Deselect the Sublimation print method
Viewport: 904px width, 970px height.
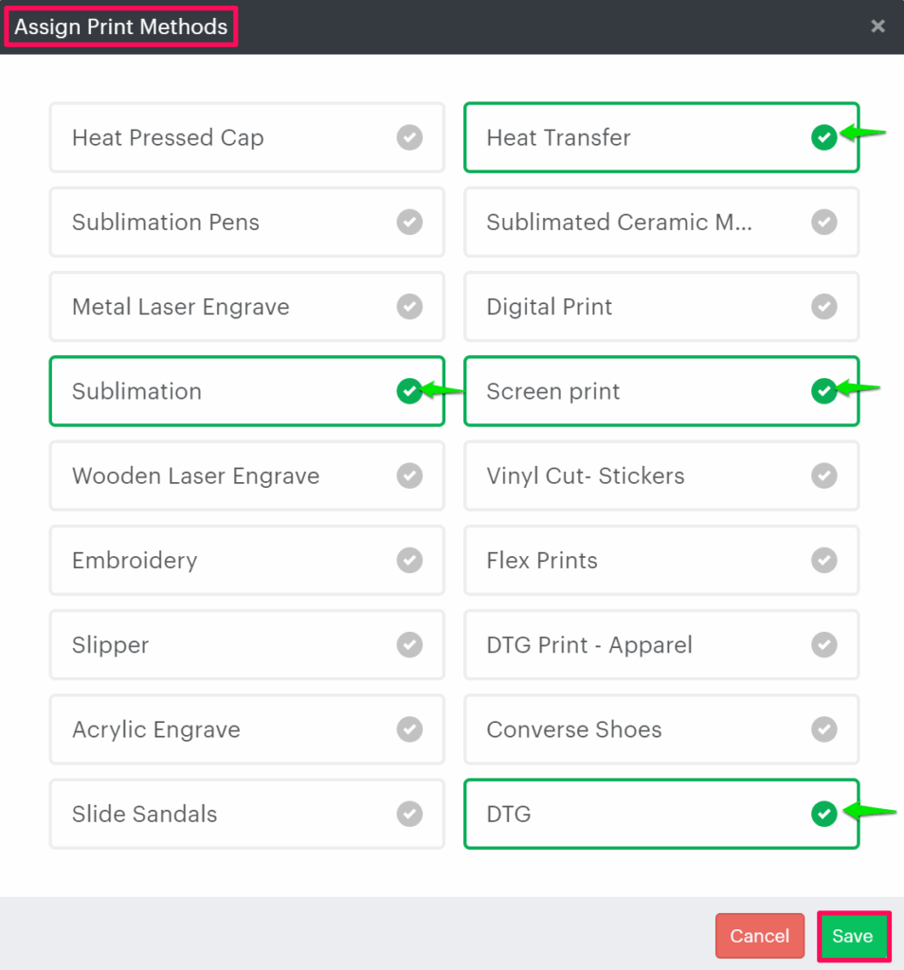409,391
